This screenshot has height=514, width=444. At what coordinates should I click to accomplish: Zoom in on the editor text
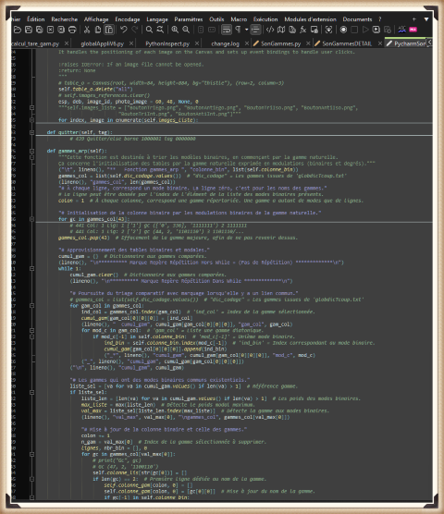pyautogui.click(x=175, y=30)
